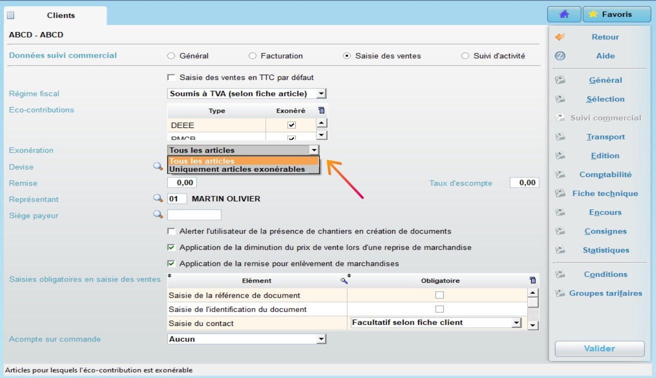Click the Valider button
This screenshot has height=378, width=656.
(x=599, y=348)
